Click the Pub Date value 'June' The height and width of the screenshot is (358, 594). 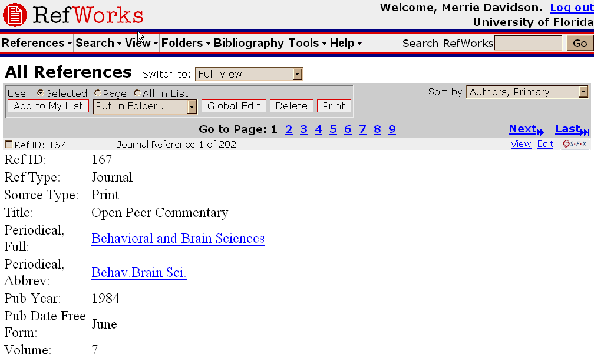[x=104, y=324]
